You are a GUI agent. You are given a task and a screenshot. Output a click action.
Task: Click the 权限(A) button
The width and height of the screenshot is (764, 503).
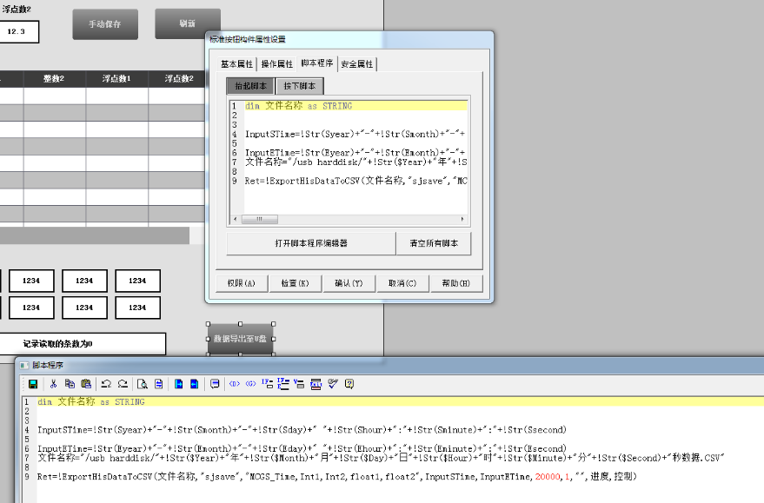click(242, 283)
